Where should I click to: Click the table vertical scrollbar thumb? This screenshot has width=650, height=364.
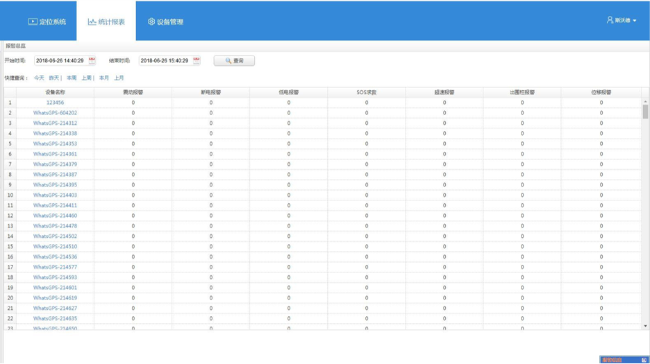pyautogui.click(x=645, y=112)
